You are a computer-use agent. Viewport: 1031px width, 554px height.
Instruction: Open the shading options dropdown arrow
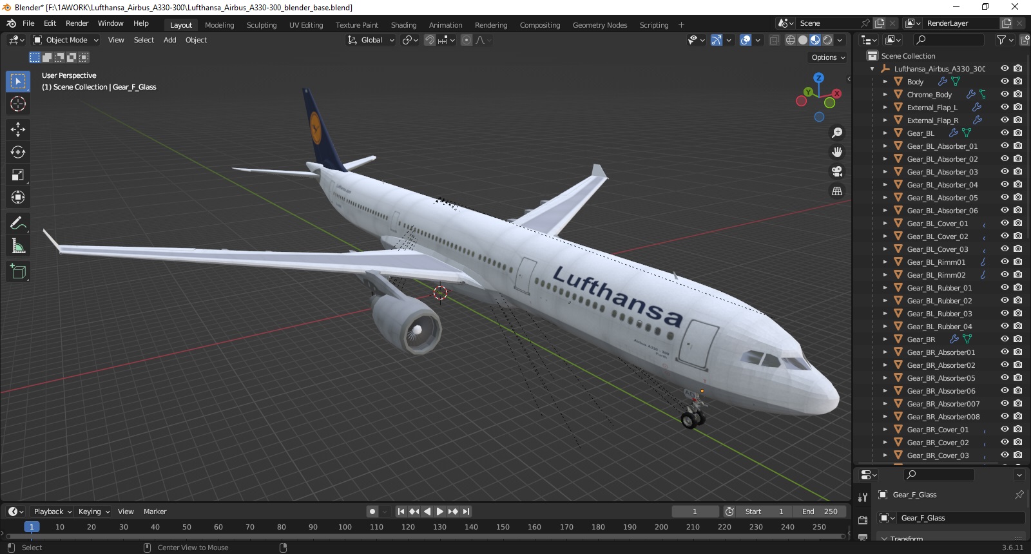click(840, 40)
